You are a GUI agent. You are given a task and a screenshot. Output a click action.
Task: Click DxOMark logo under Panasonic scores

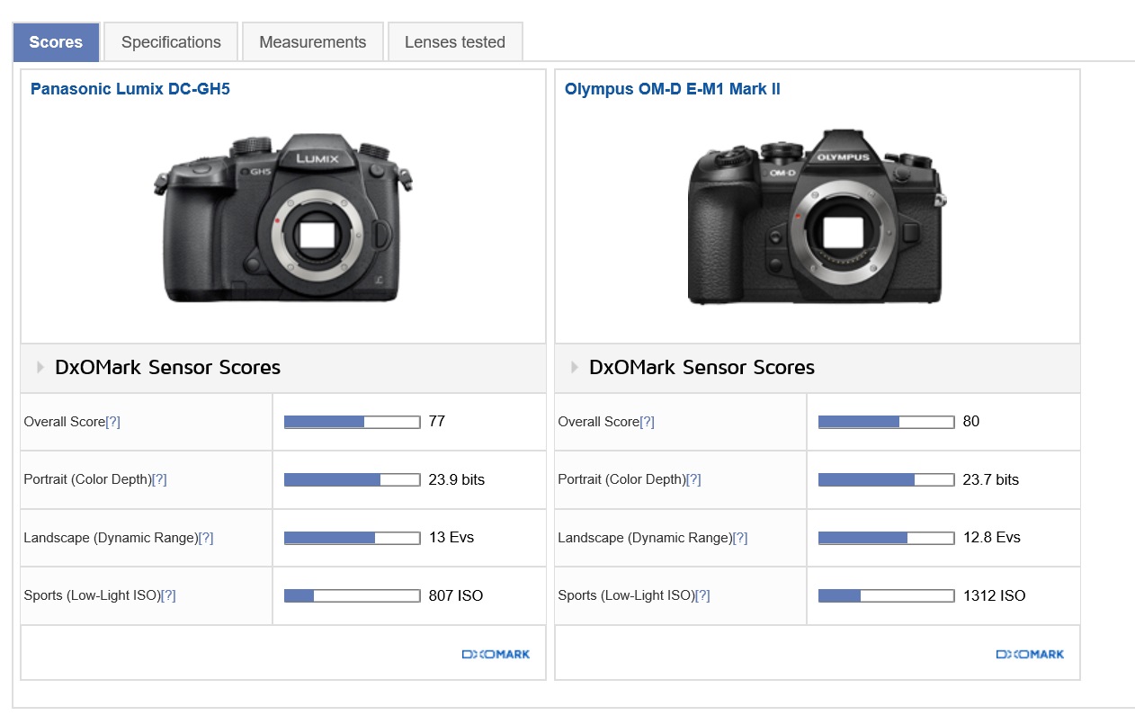pos(496,654)
